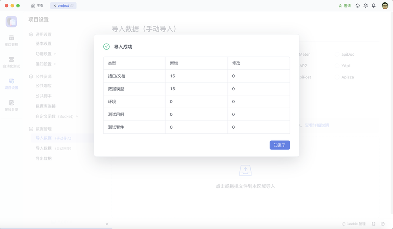
Task: Select the 自动化测试 sidebar icon
Action: point(12,60)
